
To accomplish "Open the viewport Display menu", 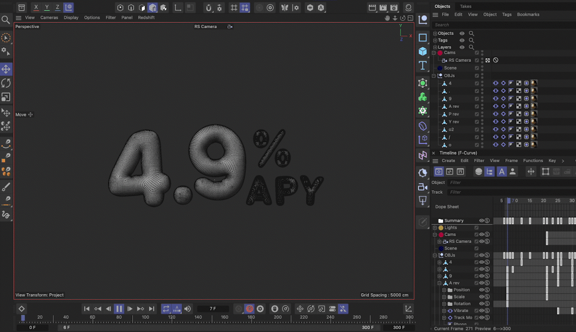I will (71, 18).
